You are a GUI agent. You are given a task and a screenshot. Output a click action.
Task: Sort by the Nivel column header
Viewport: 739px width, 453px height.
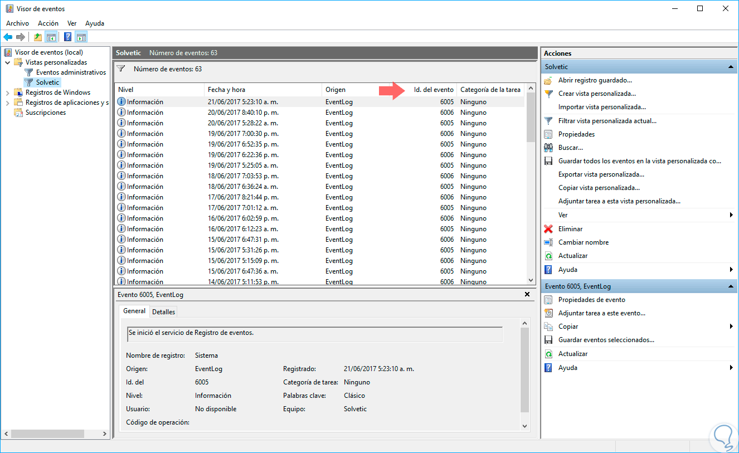(x=159, y=90)
